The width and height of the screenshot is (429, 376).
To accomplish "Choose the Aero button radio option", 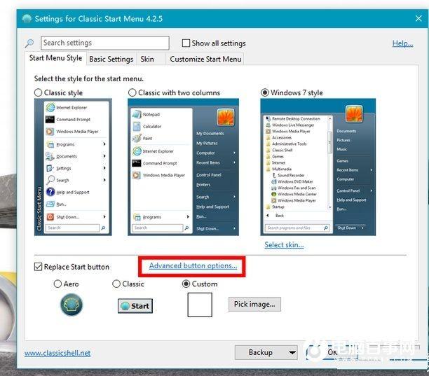I will 57,284.
